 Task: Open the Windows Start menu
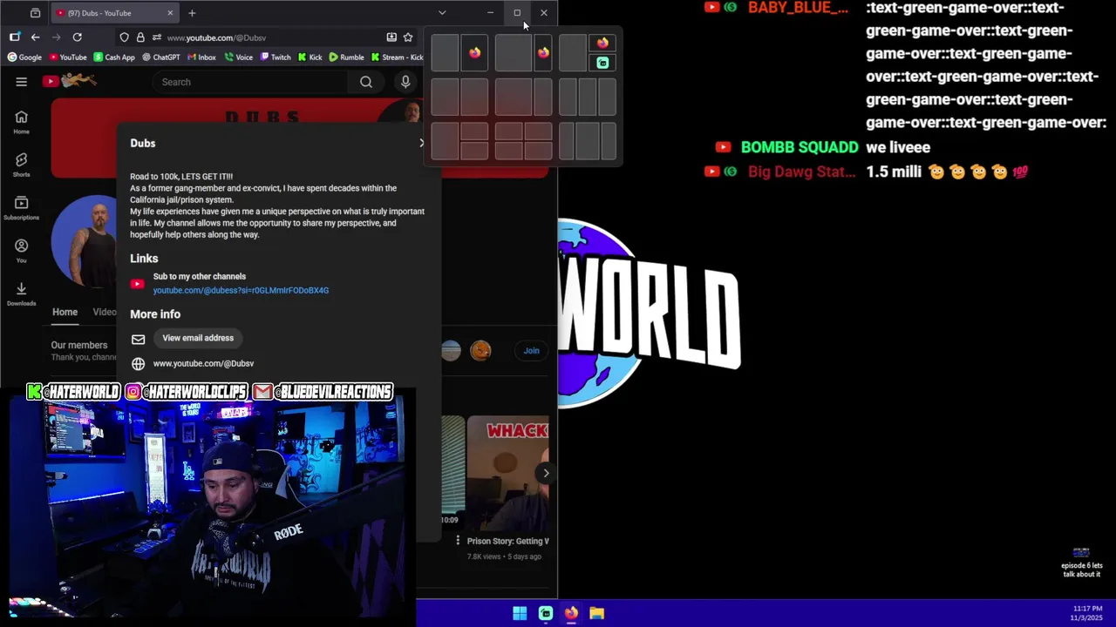pos(520,613)
